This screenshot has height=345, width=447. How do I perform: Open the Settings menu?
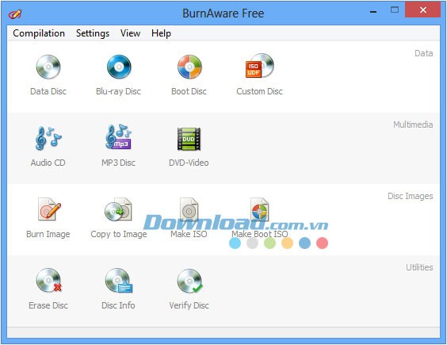coord(93,33)
